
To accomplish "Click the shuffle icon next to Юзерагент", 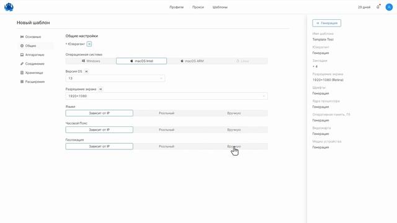I will click(89, 44).
